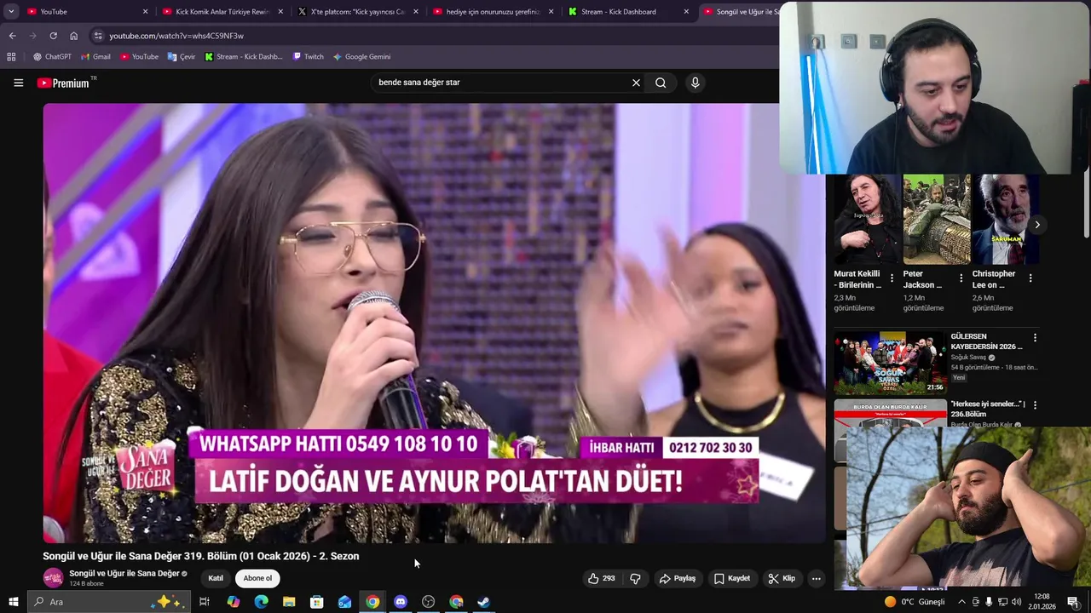
Task: Open options for Murat Kekilli short
Action: pyautogui.click(x=892, y=278)
